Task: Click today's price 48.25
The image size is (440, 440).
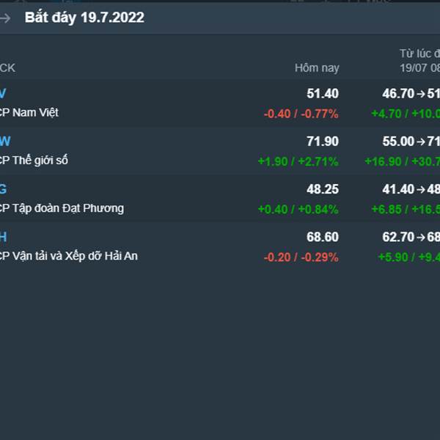Action: (x=323, y=189)
